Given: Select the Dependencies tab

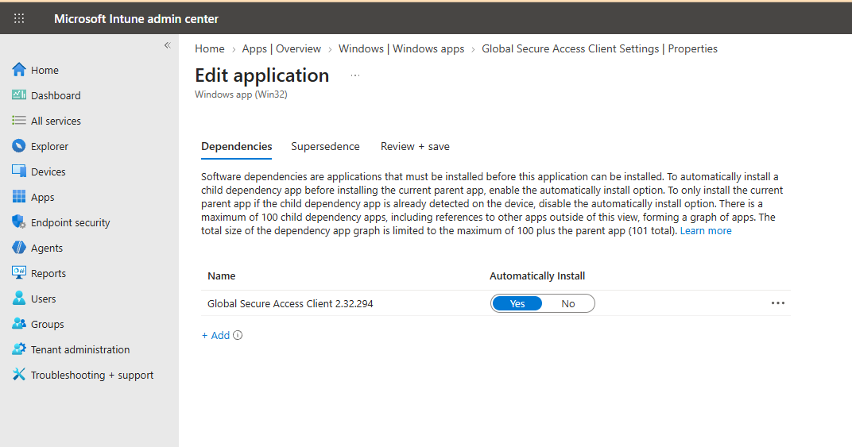Looking at the screenshot, I should [x=236, y=147].
